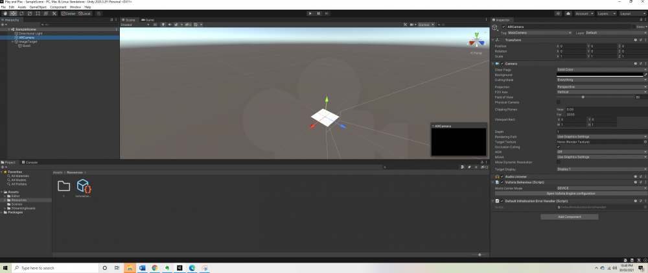Click the background color eyedropper icon

coord(645,75)
